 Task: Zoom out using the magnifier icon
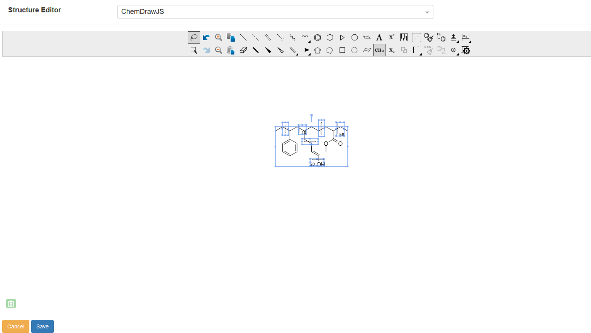point(218,50)
